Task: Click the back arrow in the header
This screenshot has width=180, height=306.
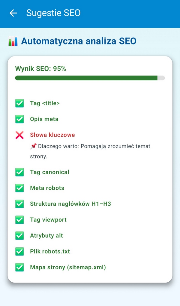Action: coord(13,13)
